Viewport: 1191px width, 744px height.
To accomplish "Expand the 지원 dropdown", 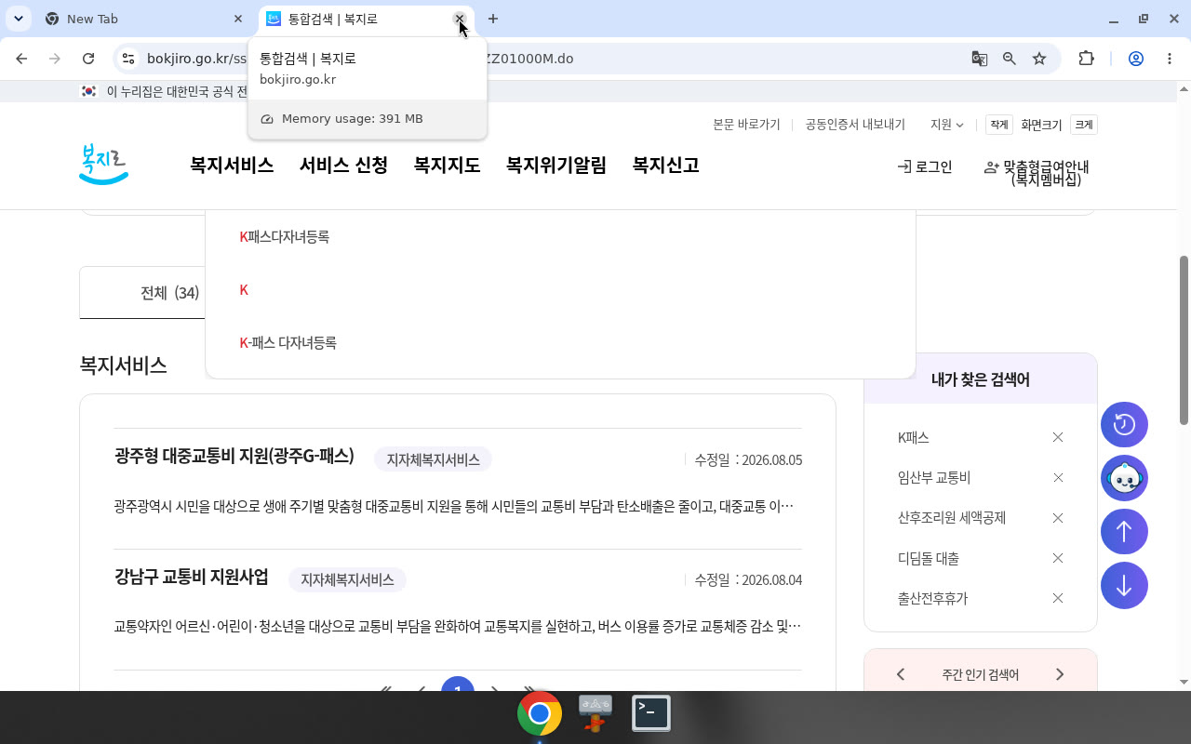I will point(946,125).
